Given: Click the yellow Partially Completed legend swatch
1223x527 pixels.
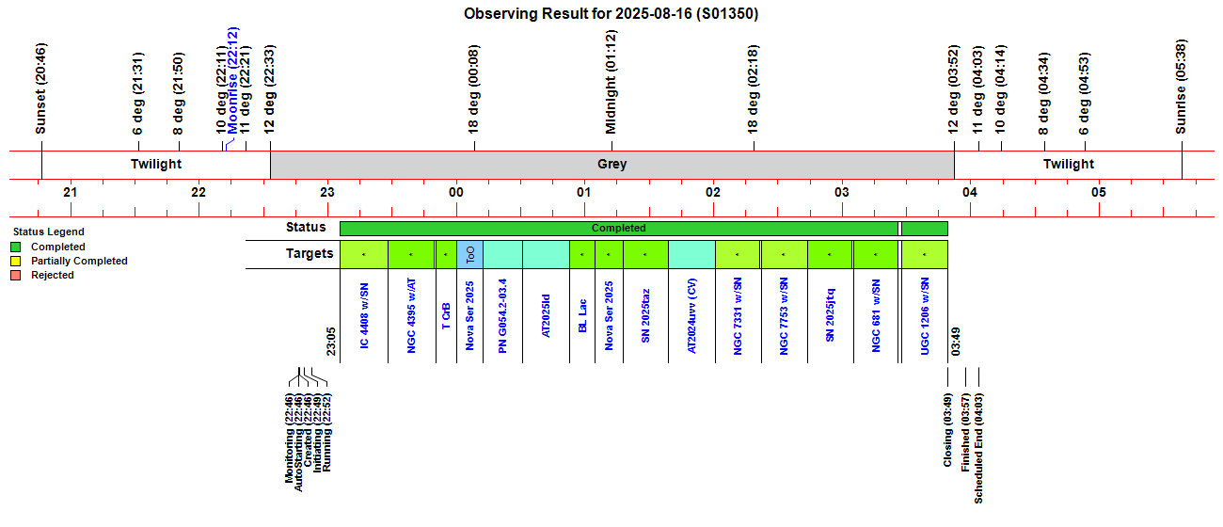Looking at the screenshot, I should [x=16, y=262].
